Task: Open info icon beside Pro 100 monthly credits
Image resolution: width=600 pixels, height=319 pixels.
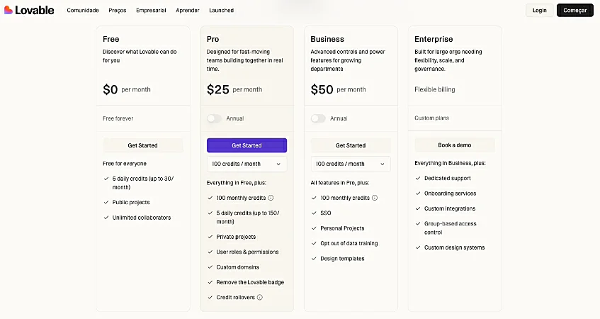Action: click(x=271, y=198)
